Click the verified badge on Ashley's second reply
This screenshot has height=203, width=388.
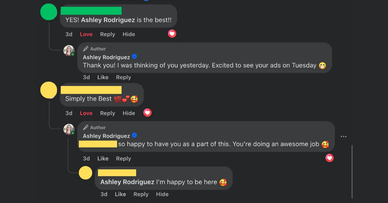pyautogui.click(x=135, y=135)
